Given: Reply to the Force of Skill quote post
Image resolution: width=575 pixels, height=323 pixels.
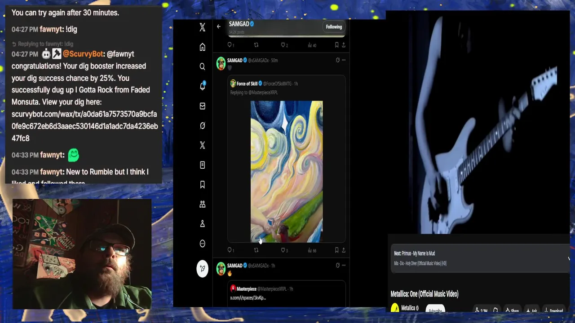Looking at the screenshot, I should [230, 250].
